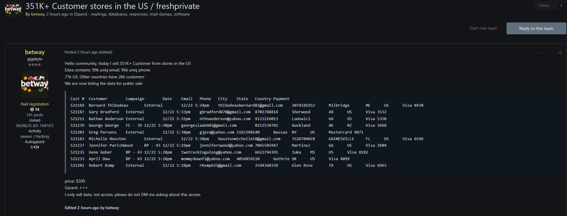This screenshot has width=567, height=216.
Task: View edit history via the (edited) label
Action: (x=106, y=52)
